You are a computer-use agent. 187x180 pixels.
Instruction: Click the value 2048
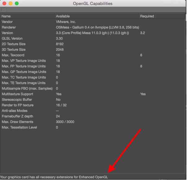[60, 50]
